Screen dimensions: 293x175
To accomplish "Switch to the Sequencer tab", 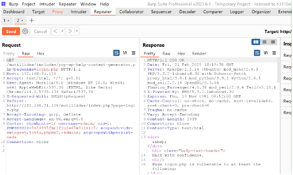I will [161, 12].
